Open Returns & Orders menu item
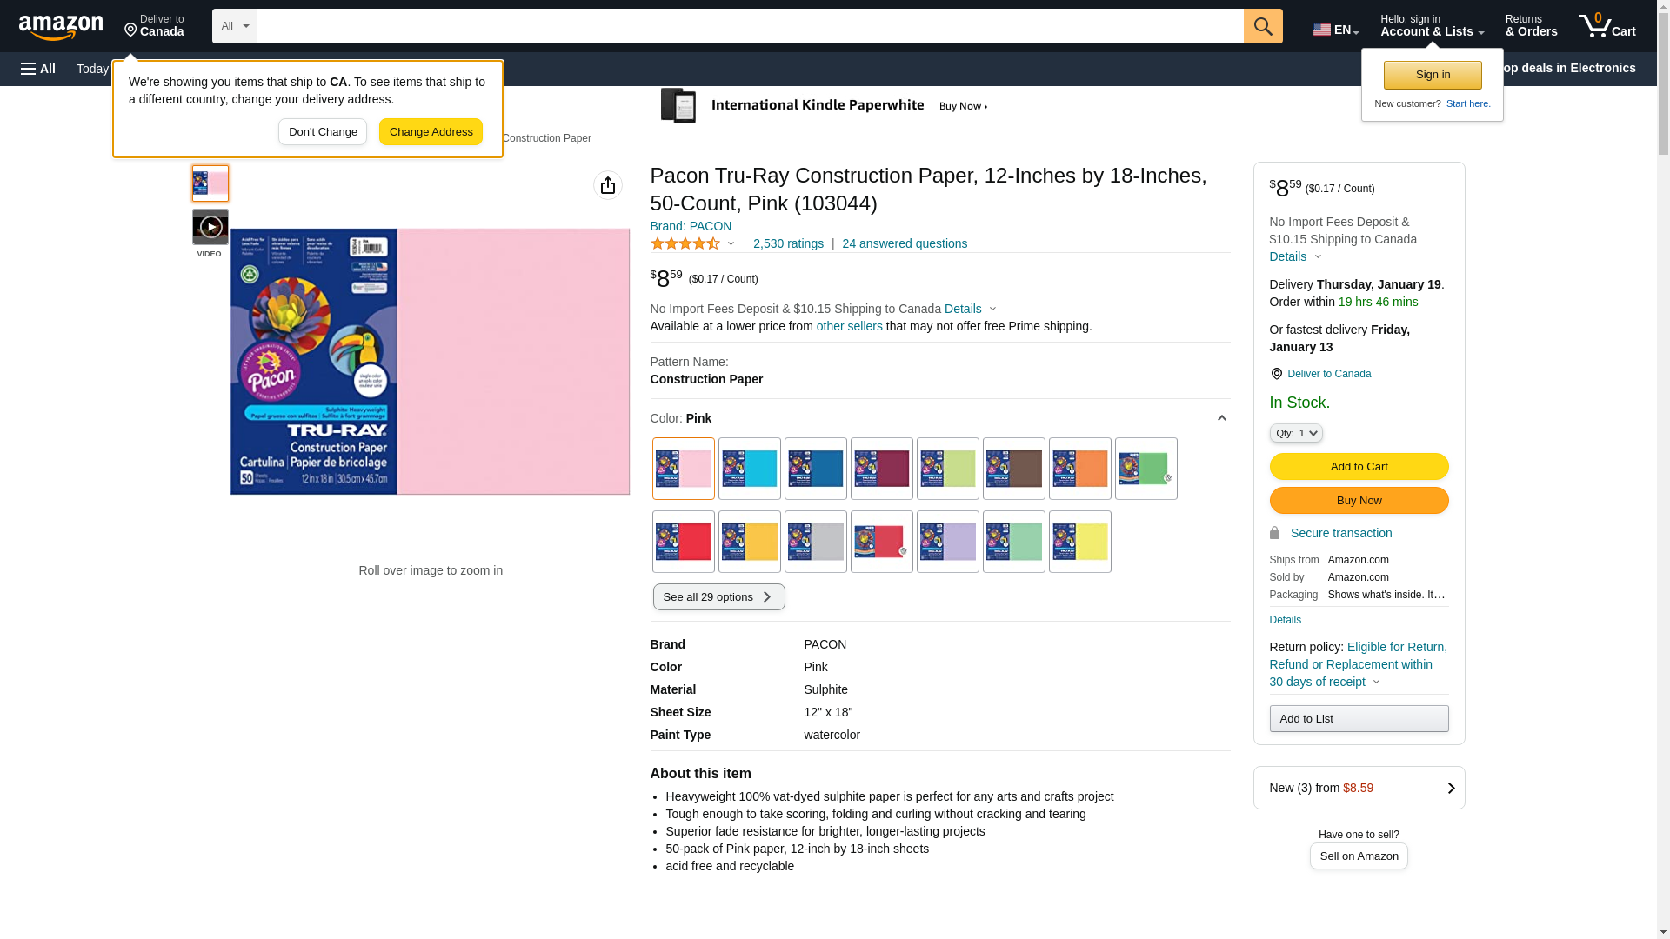 1531,26
